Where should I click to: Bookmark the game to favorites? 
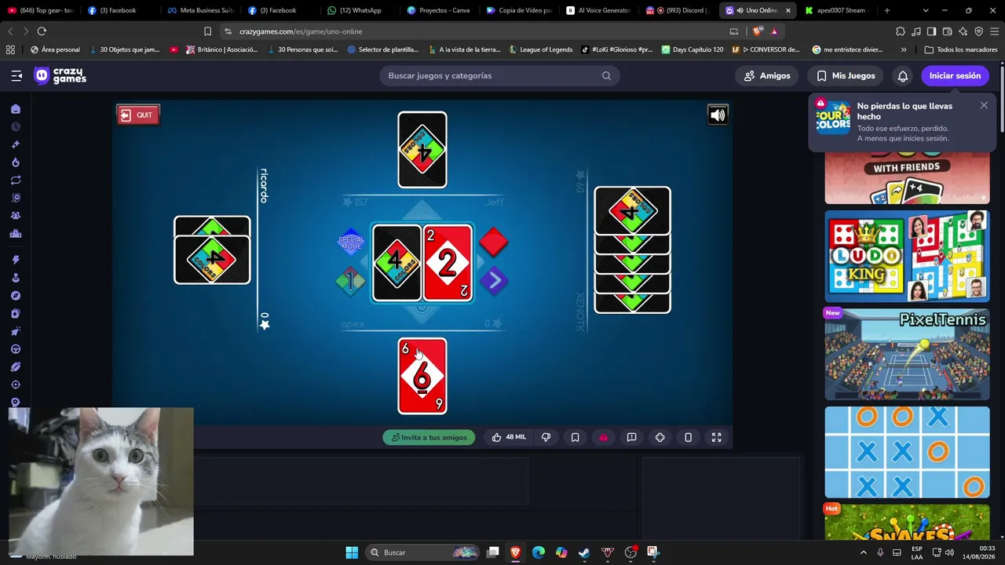tap(575, 437)
